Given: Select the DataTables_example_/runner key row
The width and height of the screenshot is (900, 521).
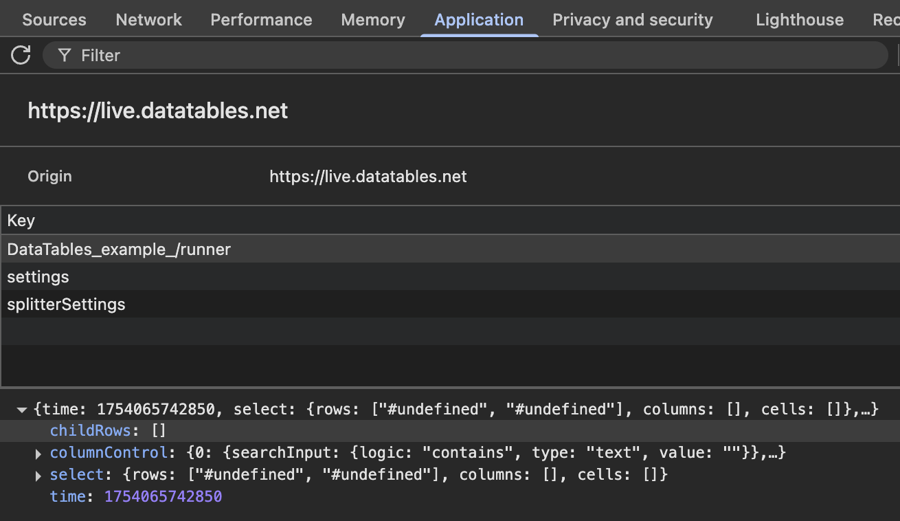Looking at the screenshot, I should click(450, 249).
